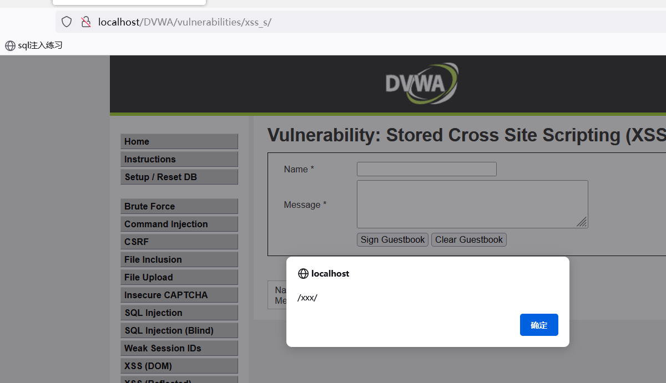Go to Weak Session IDs page

click(179, 348)
